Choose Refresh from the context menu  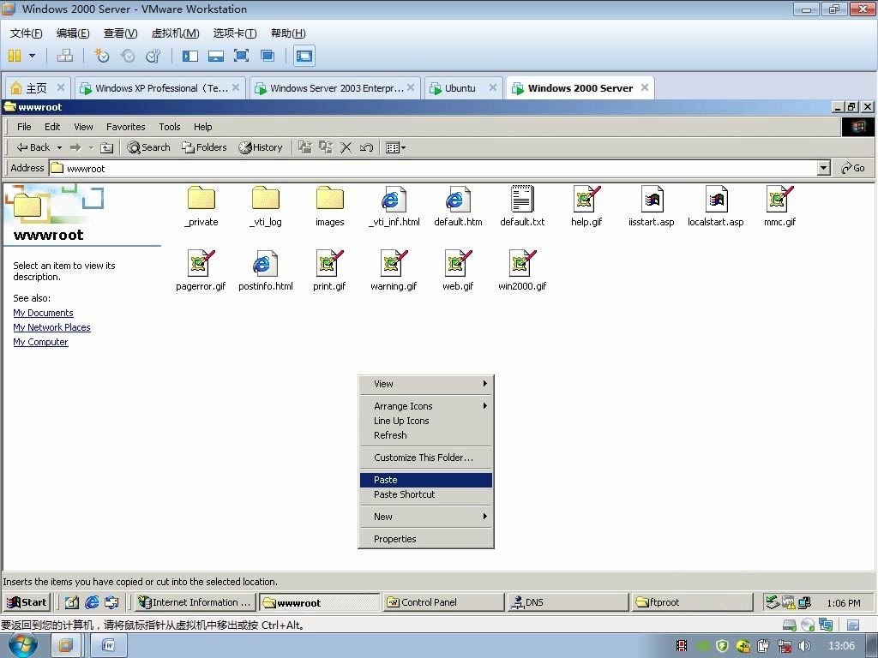tap(426, 435)
